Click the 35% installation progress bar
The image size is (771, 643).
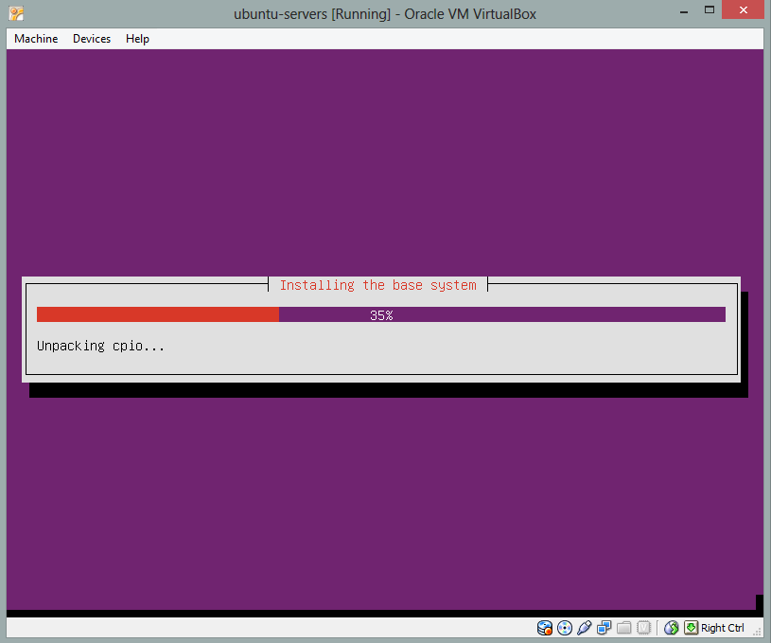381,314
